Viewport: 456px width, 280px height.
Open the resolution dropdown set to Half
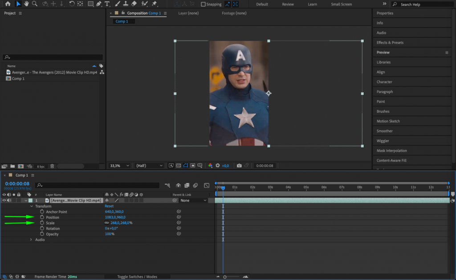[x=149, y=165]
